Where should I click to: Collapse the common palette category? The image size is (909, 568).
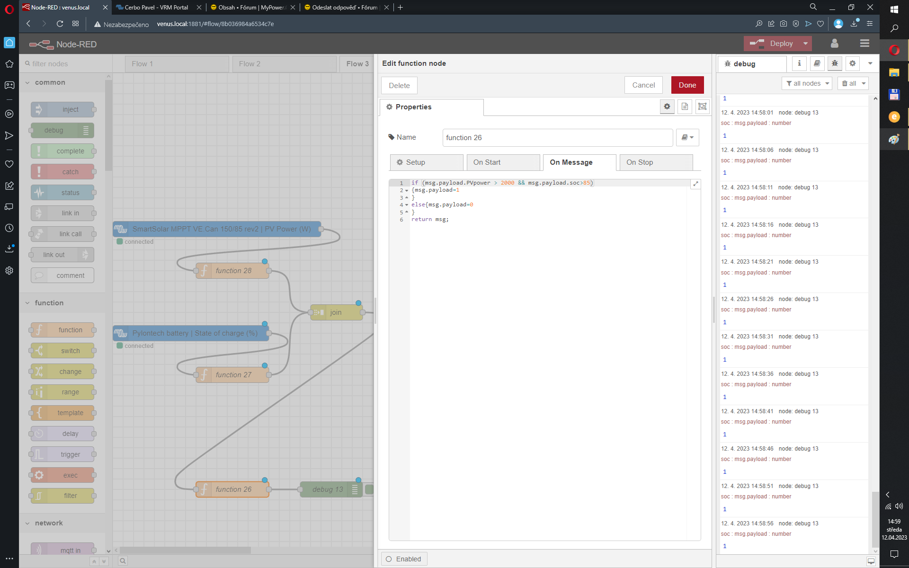pos(27,82)
